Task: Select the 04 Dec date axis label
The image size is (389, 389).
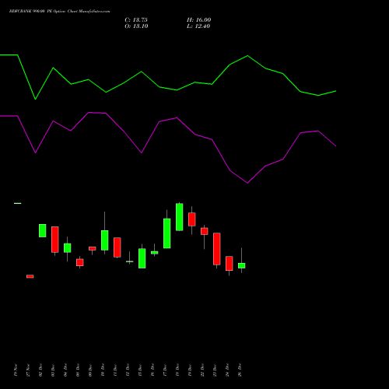Action: point(65,370)
